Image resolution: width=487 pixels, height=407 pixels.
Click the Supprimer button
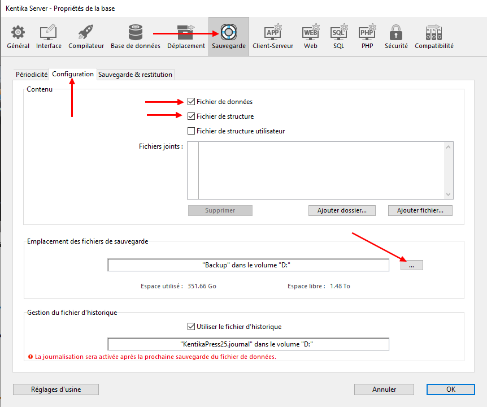pos(220,210)
